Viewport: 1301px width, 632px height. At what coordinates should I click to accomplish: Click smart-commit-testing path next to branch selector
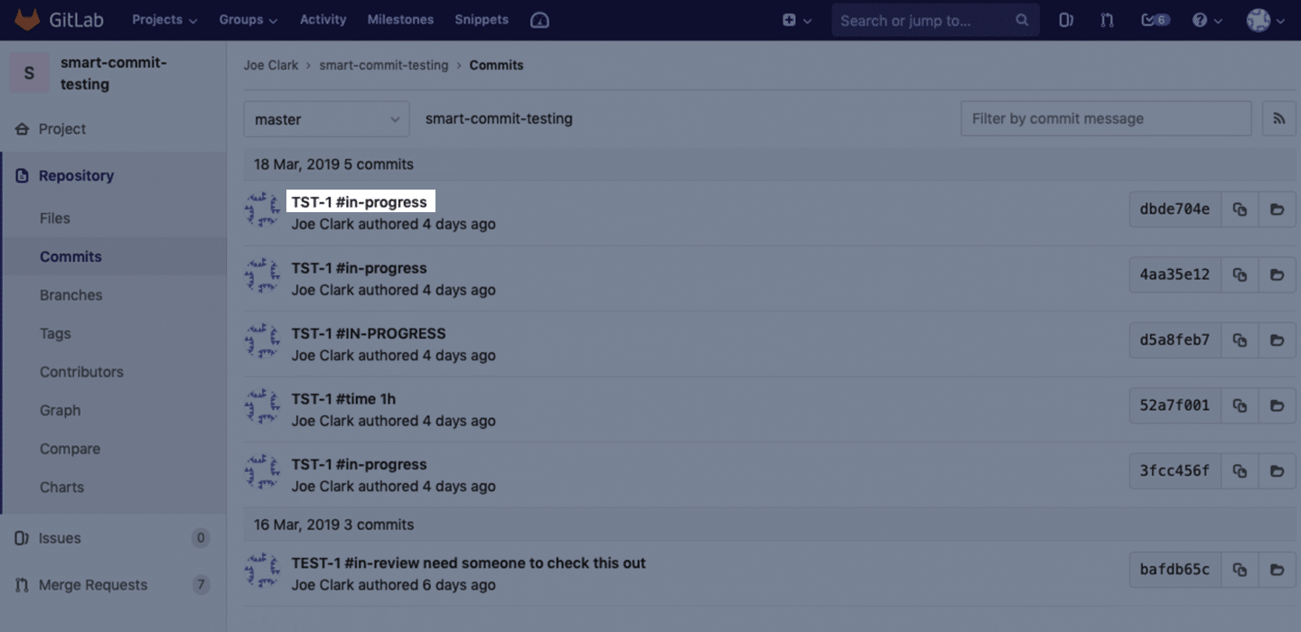(499, 118)
